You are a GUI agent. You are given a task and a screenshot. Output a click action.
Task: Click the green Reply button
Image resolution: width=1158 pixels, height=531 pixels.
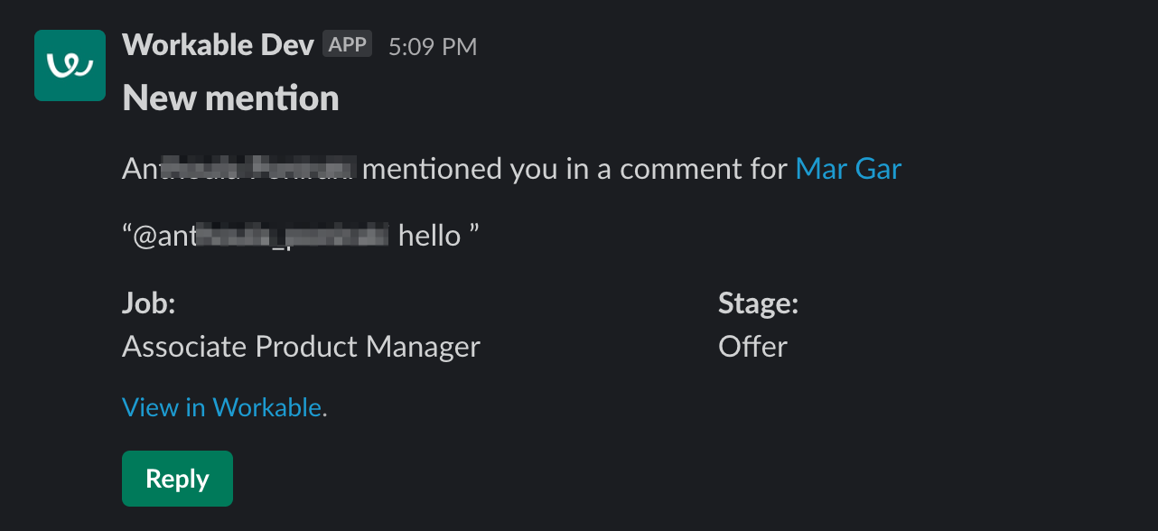click(177, 479)
